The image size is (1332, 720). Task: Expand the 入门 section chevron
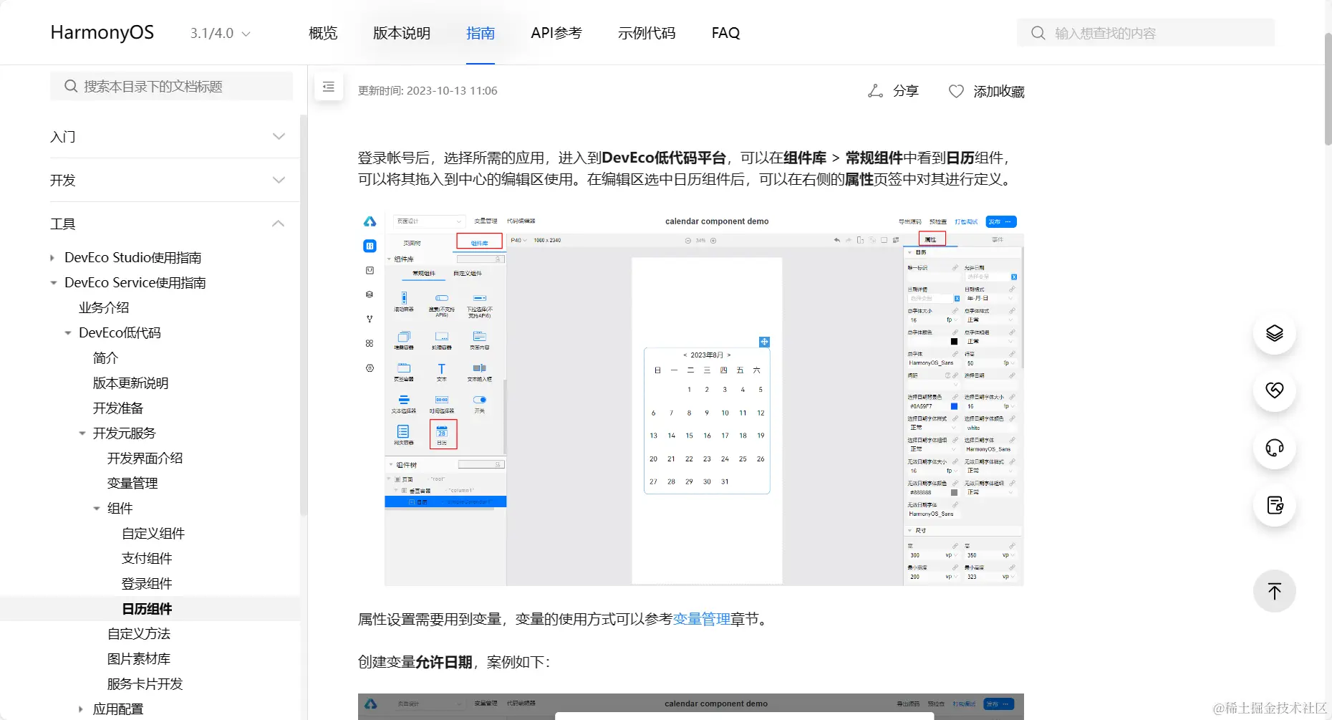(x=279, y=136)
